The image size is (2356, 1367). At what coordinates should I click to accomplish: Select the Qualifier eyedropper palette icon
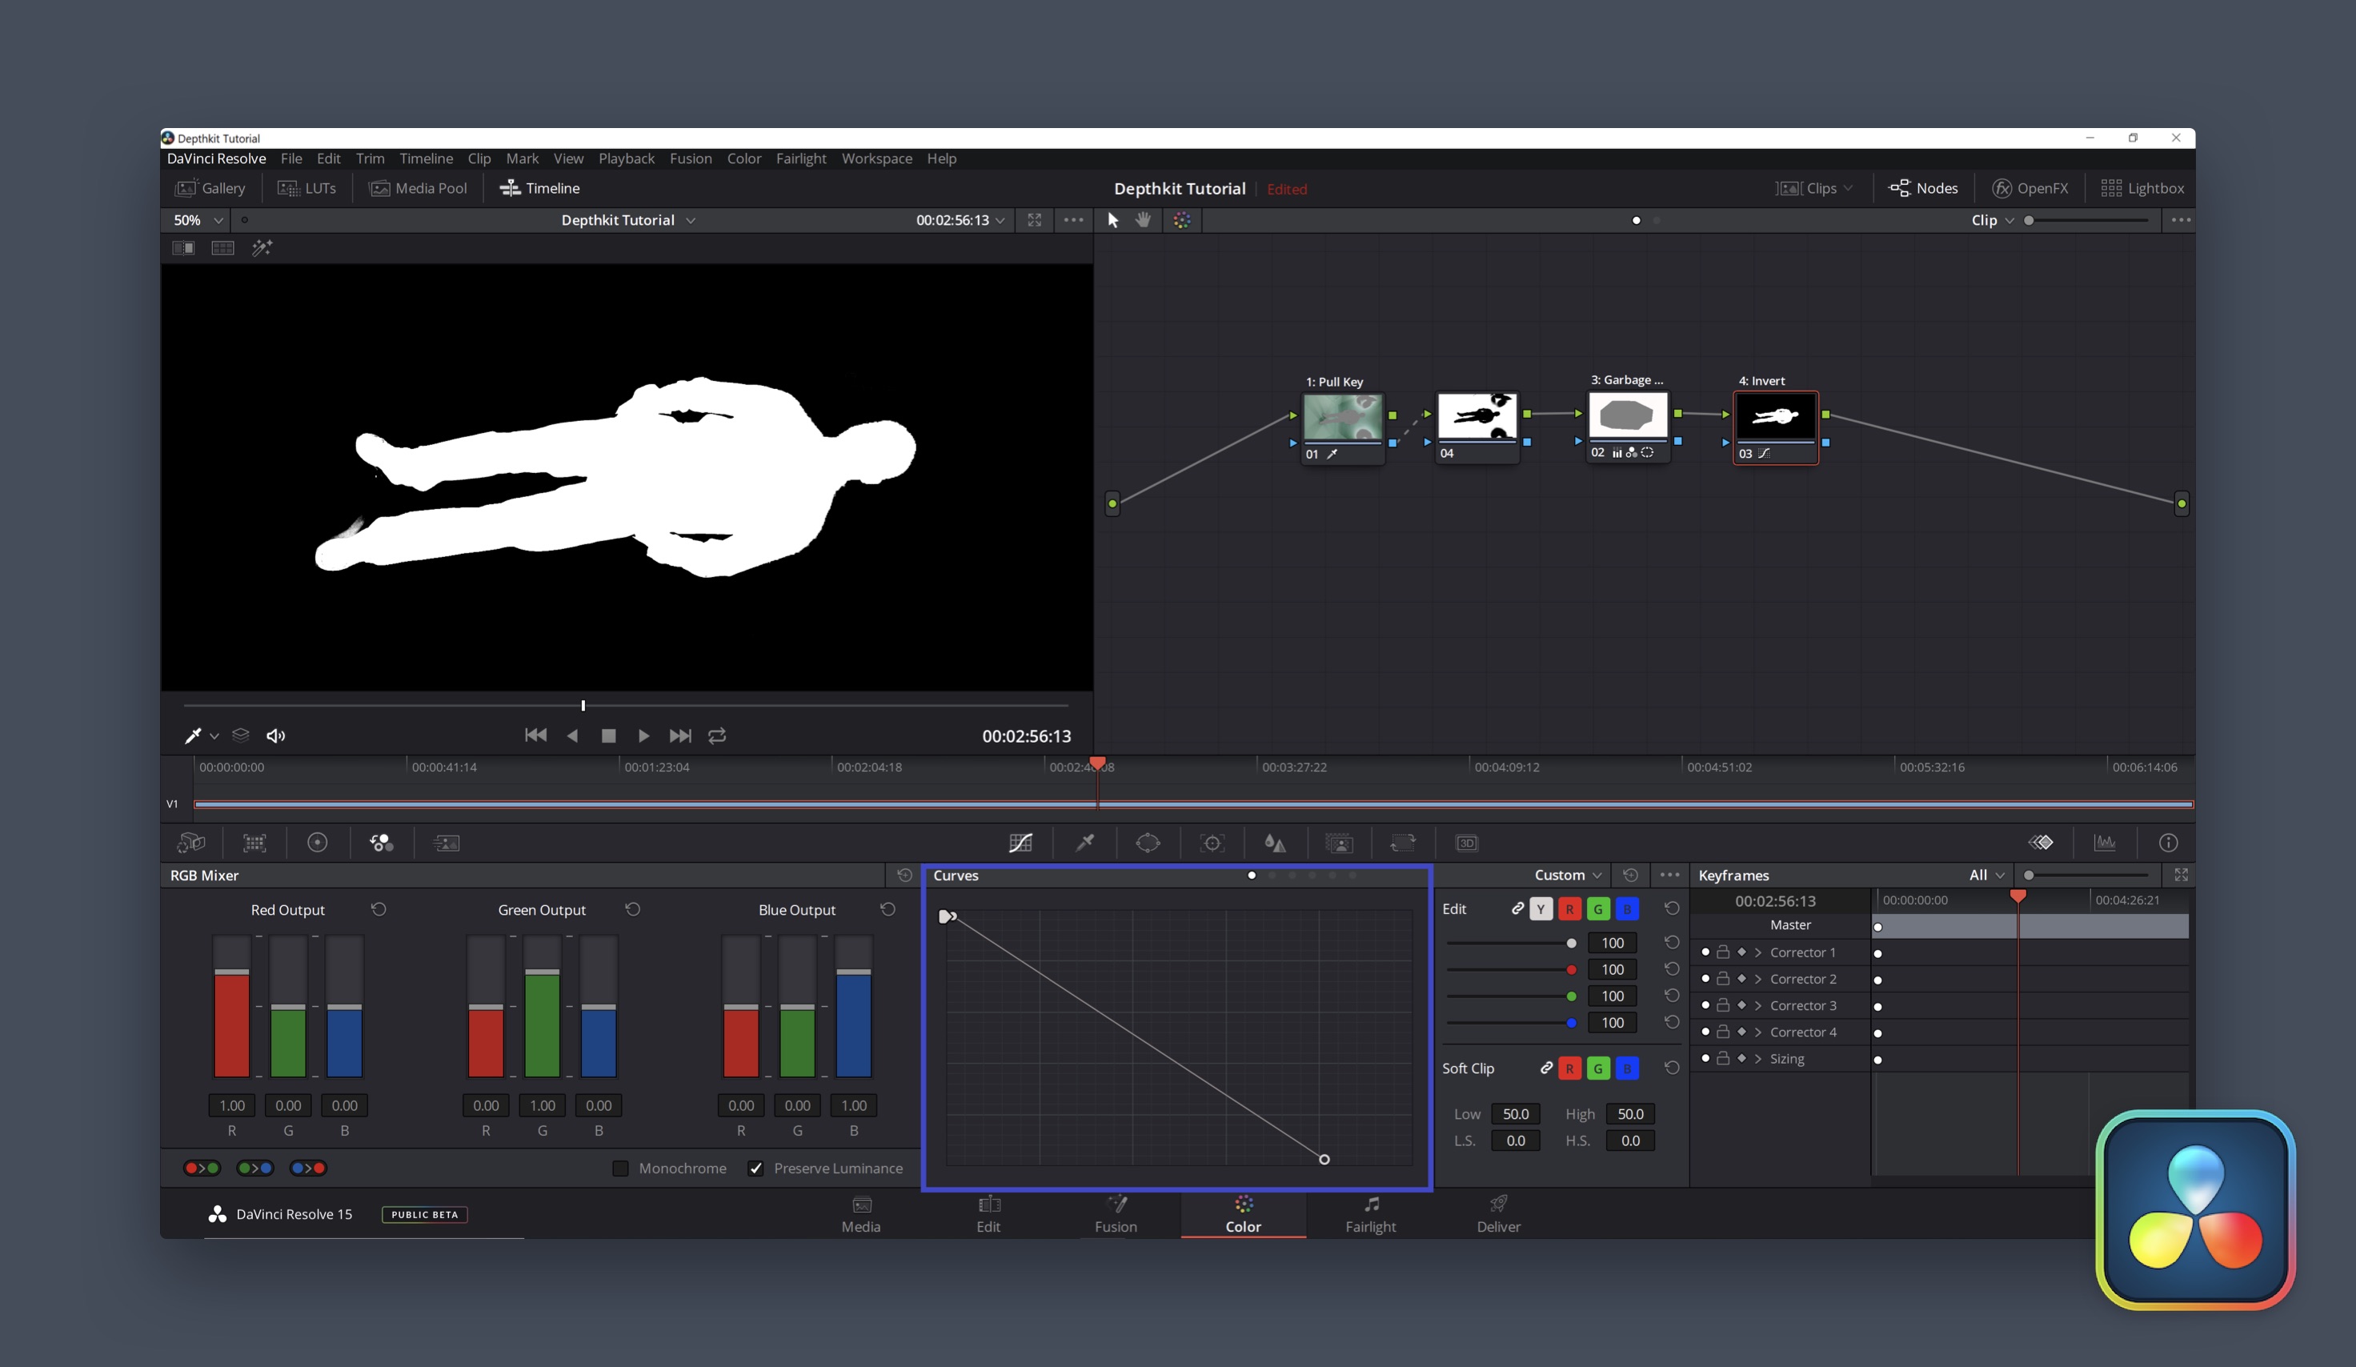point(1084,843)
